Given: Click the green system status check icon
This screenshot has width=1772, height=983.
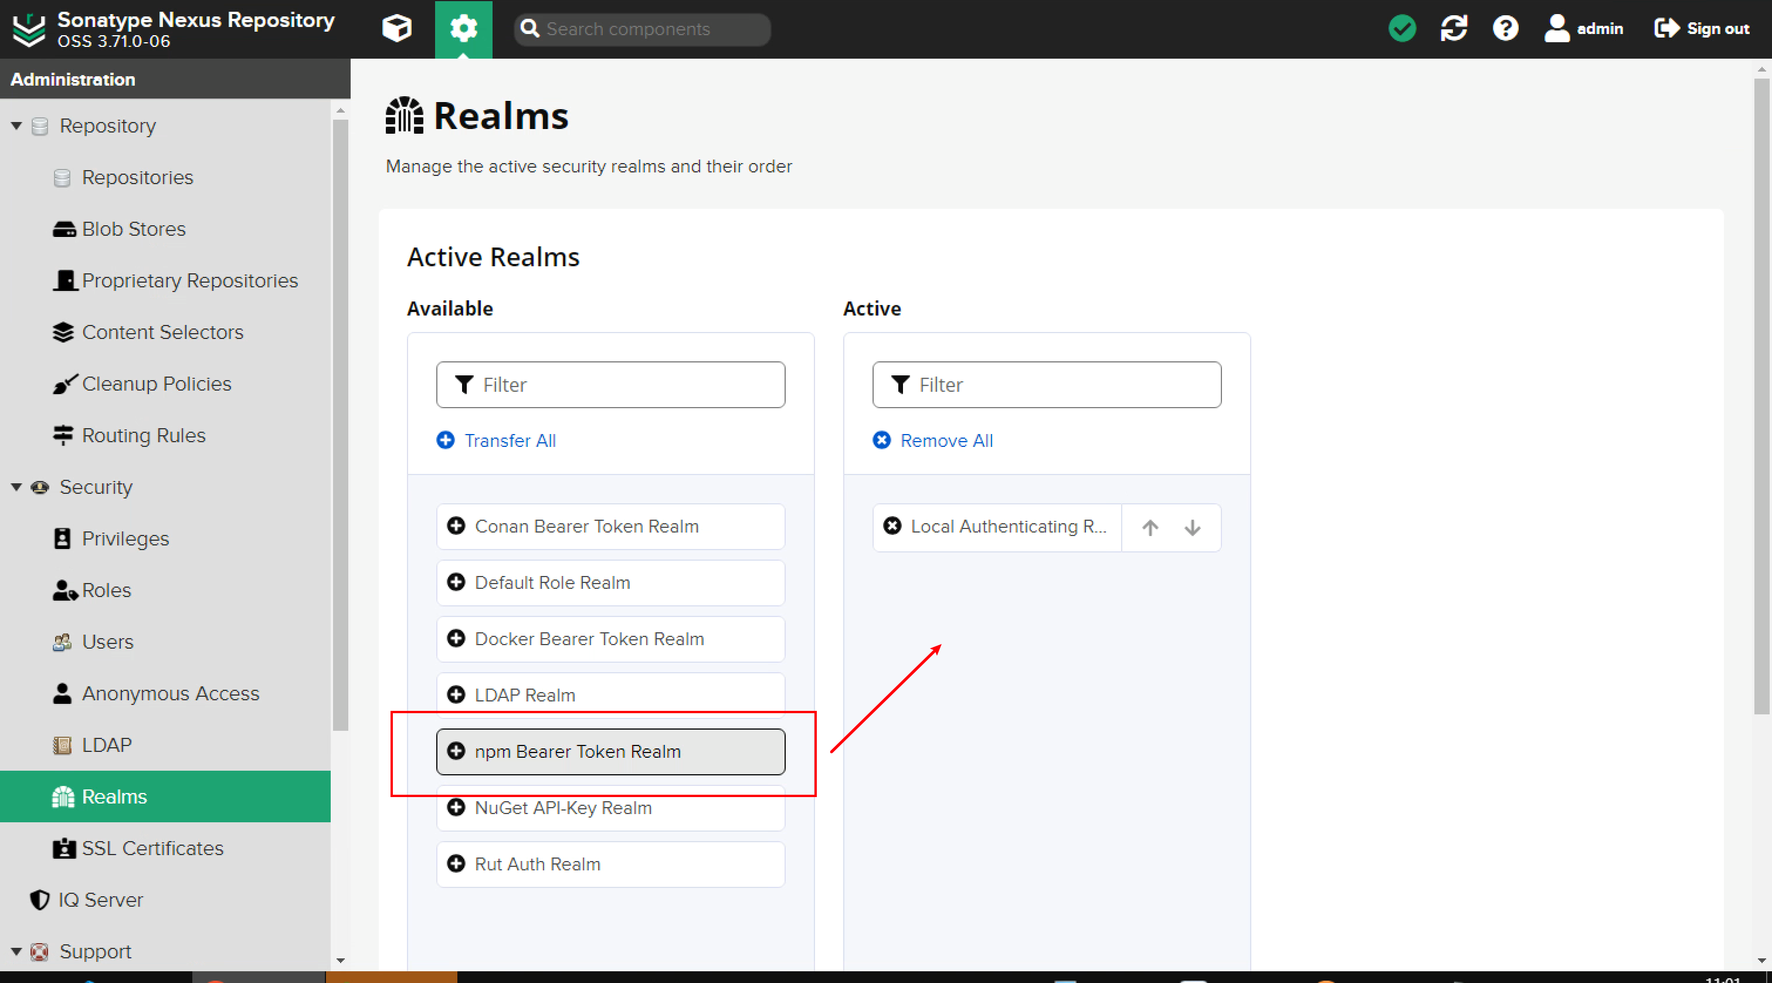Looking at the screenshot, I should [1402, 28].
